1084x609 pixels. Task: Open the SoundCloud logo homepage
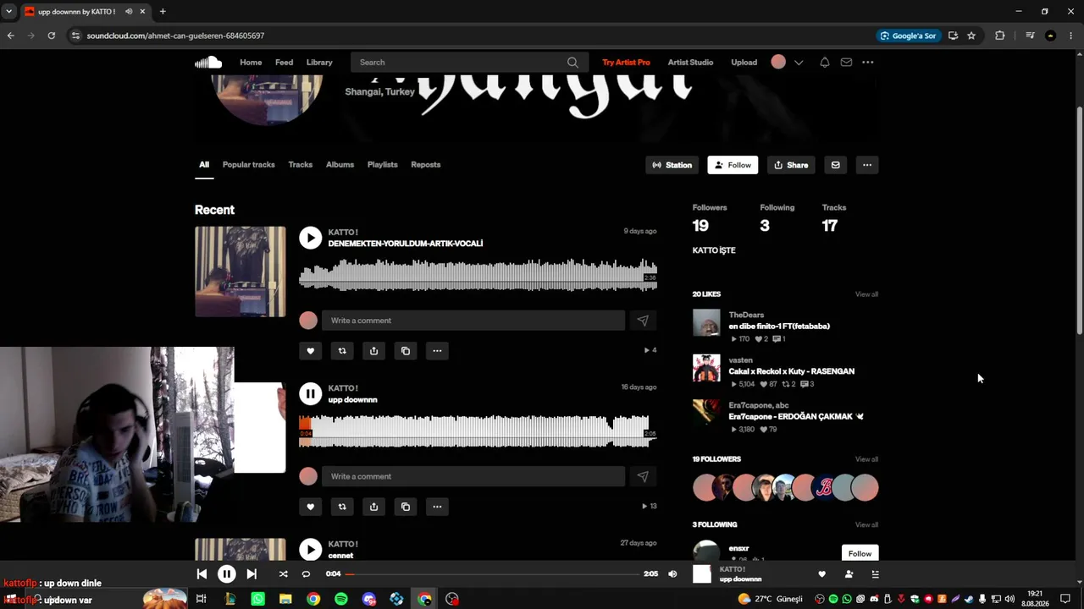[x=207, y=62]
